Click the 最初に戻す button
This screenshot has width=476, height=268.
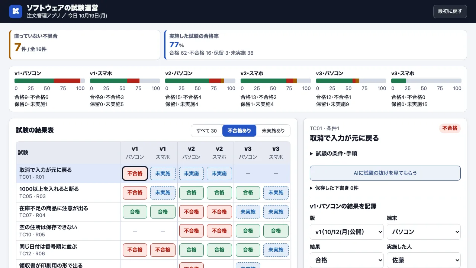pos(450,11)
